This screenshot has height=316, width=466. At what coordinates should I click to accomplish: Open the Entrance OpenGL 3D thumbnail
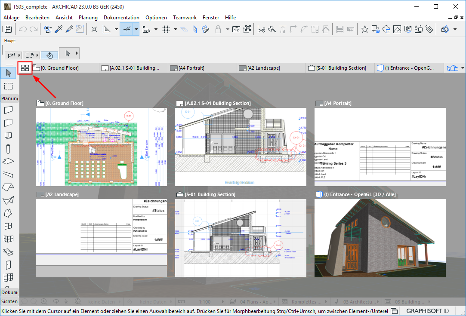(x=380, y=238)
